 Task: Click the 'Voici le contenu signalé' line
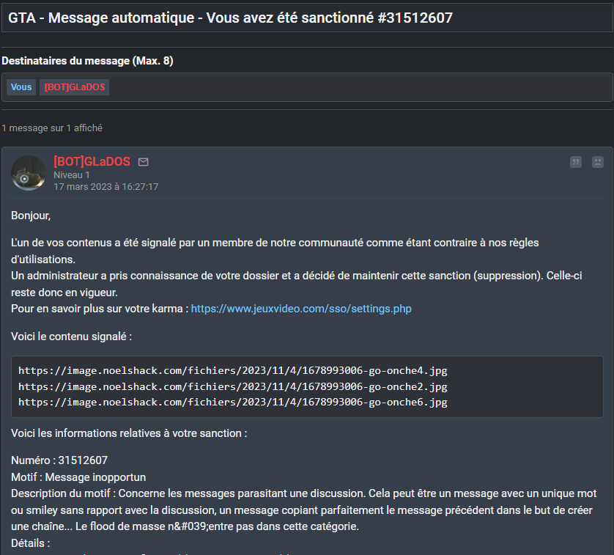click(71, 337)
